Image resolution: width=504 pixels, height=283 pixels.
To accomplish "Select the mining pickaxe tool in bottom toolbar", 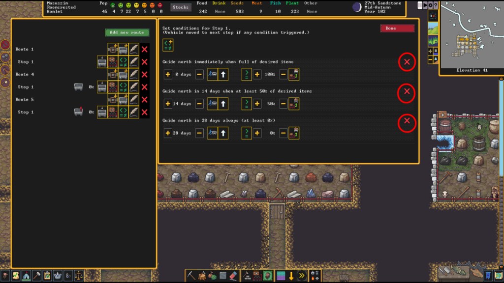I will [x=191, y=276].
